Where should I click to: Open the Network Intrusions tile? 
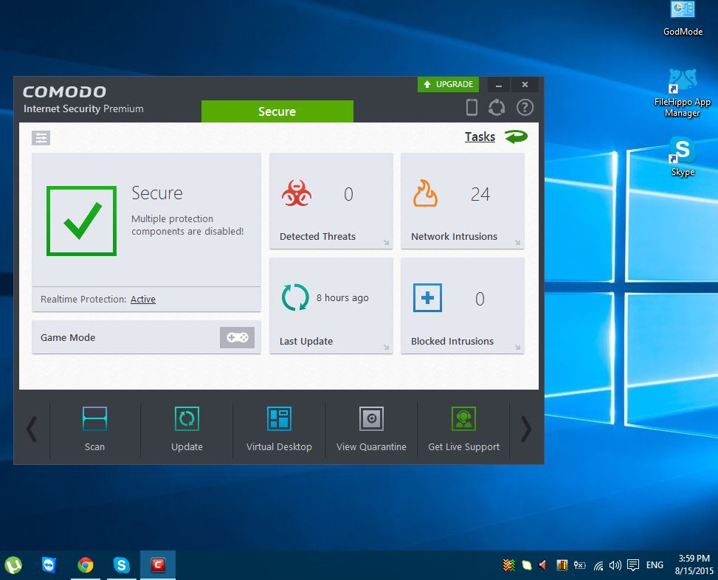click(463, 201)
